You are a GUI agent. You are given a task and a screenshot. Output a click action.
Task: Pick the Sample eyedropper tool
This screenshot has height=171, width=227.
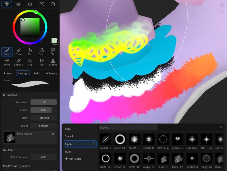coord(19,62)
